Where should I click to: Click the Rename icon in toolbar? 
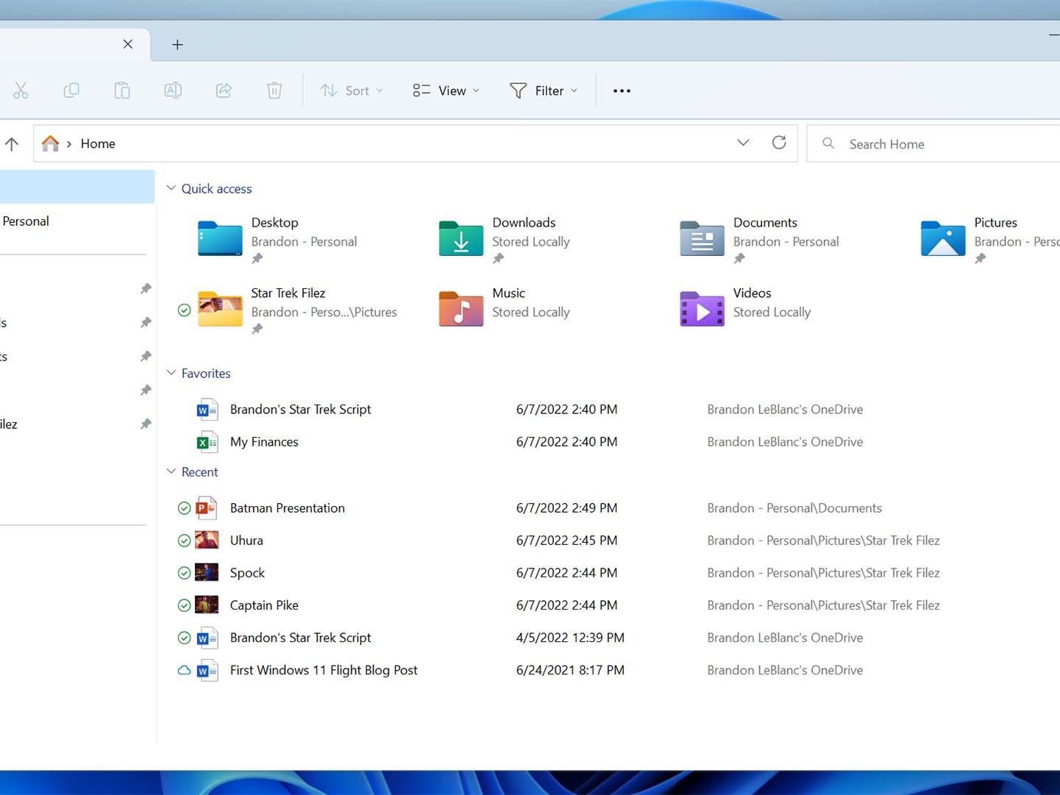pyautogui.click(x=173, y=90)
